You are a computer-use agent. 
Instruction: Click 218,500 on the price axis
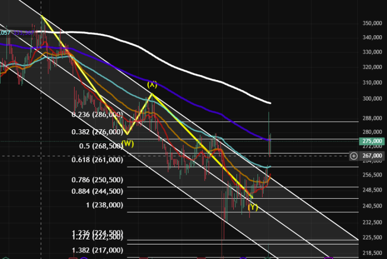tap(372, 253)
